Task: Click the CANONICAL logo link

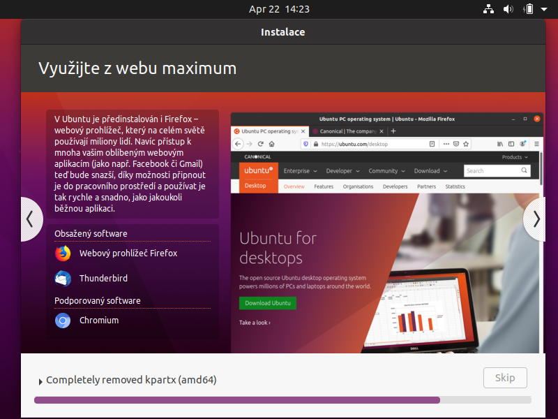Action: click(x=257, y=156)
